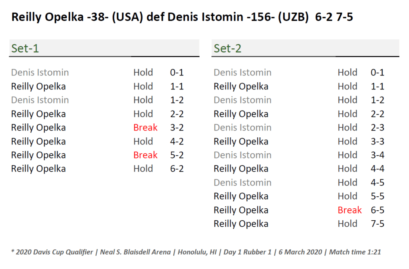Click Denis Istomin in Set-1's first row
409x269 pixels.
click(40, 73)
